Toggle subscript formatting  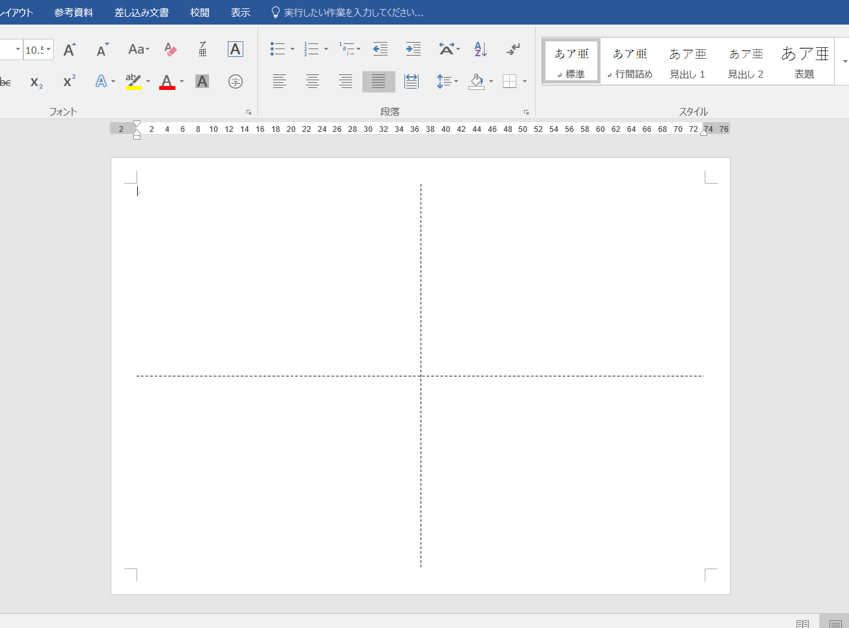36,81
